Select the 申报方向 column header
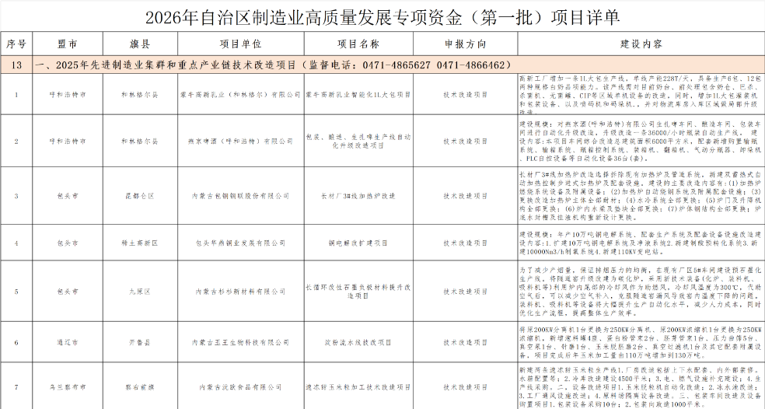Screen dimensions: 765x409 (465, 44)
